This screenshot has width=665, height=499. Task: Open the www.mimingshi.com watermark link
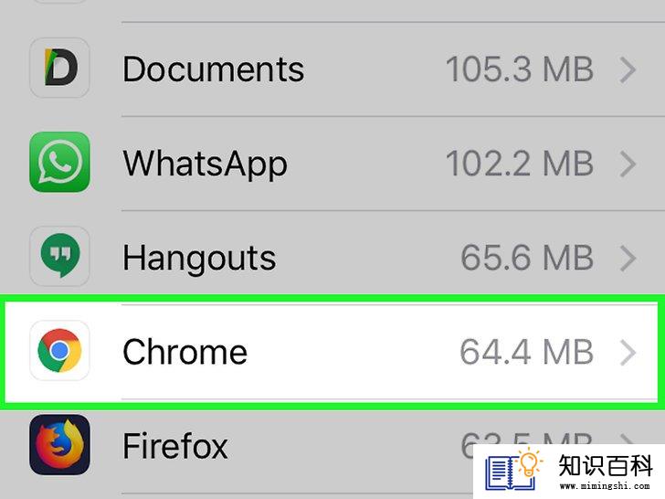[x=605, y=485]
